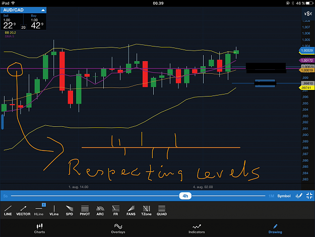Tap the 1. aug. 14.00 date label

pyautogui.click(x=78, y=187)
